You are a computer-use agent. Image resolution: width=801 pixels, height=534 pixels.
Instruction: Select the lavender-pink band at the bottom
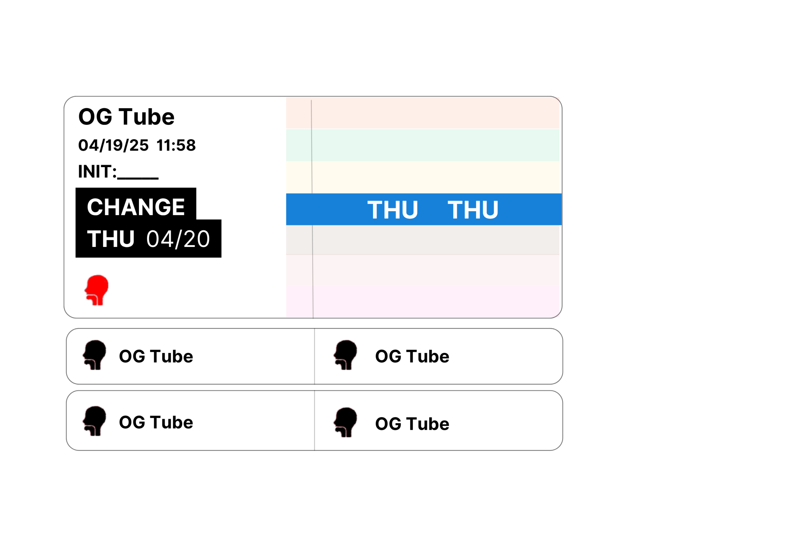coord(422,301)
